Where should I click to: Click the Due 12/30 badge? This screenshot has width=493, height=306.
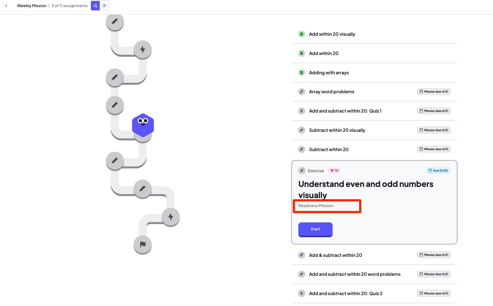(438, 170)
